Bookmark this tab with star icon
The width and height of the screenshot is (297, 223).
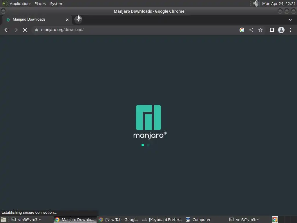tap(260, 30)
